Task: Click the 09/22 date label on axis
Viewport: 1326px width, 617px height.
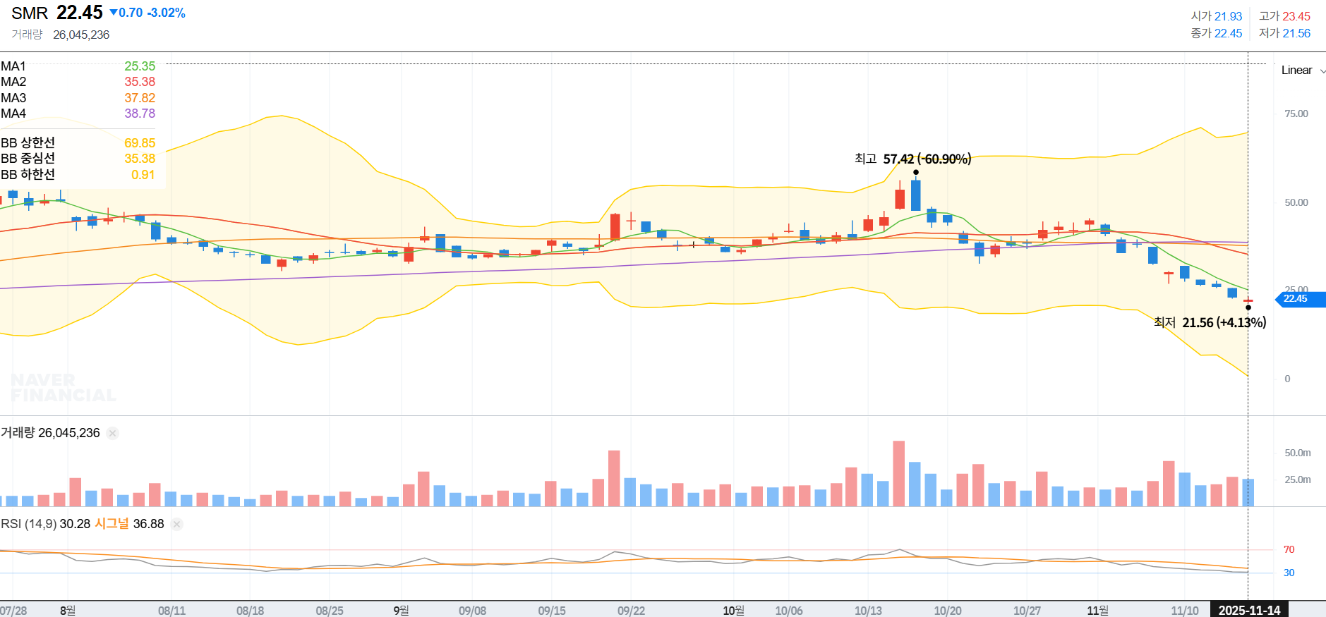Action: [x=631, y=611]
